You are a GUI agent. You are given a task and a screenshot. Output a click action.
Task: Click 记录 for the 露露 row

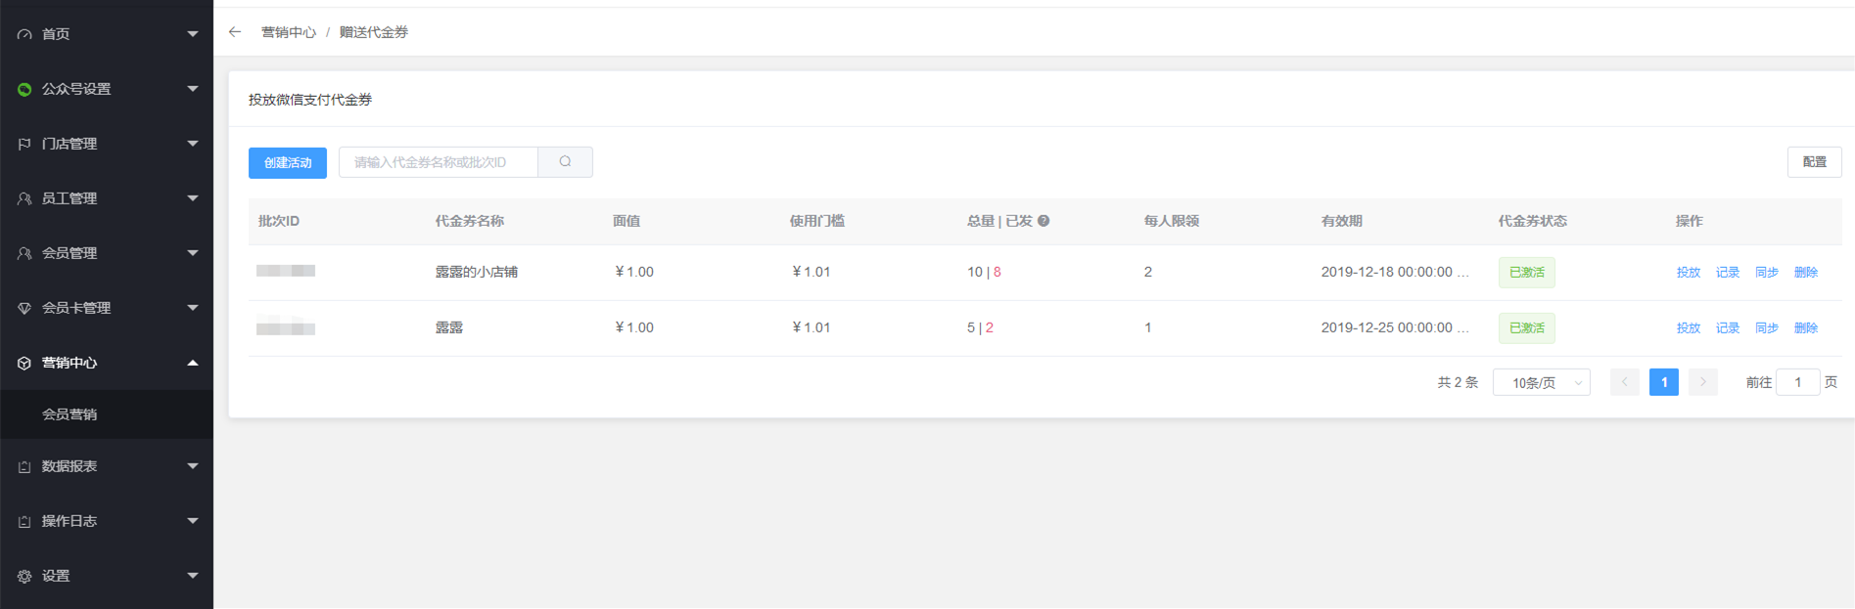tap(1728, 328)
